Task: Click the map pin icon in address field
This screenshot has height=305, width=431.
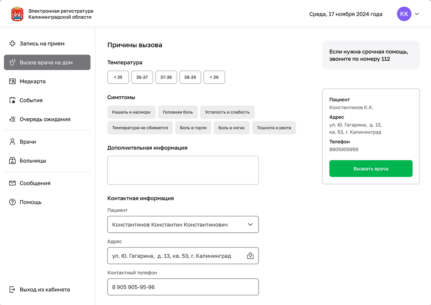Action: [x=250, y=256]
